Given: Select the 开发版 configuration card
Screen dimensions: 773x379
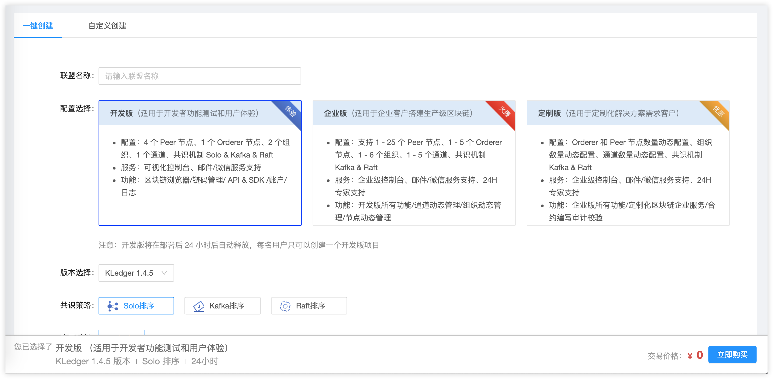Looking at the screenshot, I should point(200,163).
